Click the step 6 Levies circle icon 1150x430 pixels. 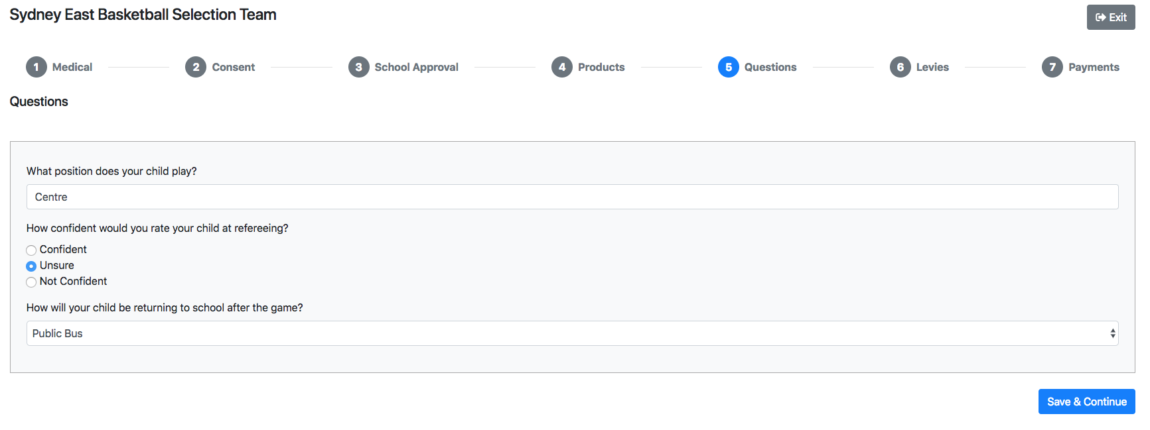click(x=900, y=67)
